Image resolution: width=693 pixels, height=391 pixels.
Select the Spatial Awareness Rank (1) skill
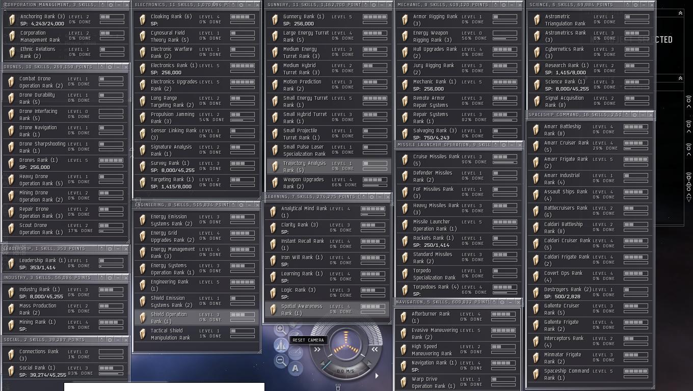click(x=327, y=310)
